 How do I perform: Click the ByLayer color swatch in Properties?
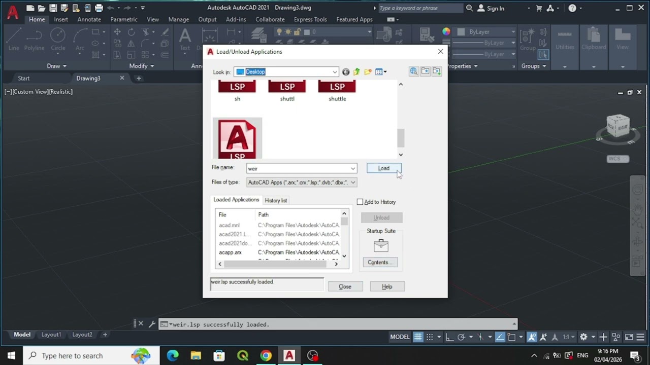click(x=461, y=32)
